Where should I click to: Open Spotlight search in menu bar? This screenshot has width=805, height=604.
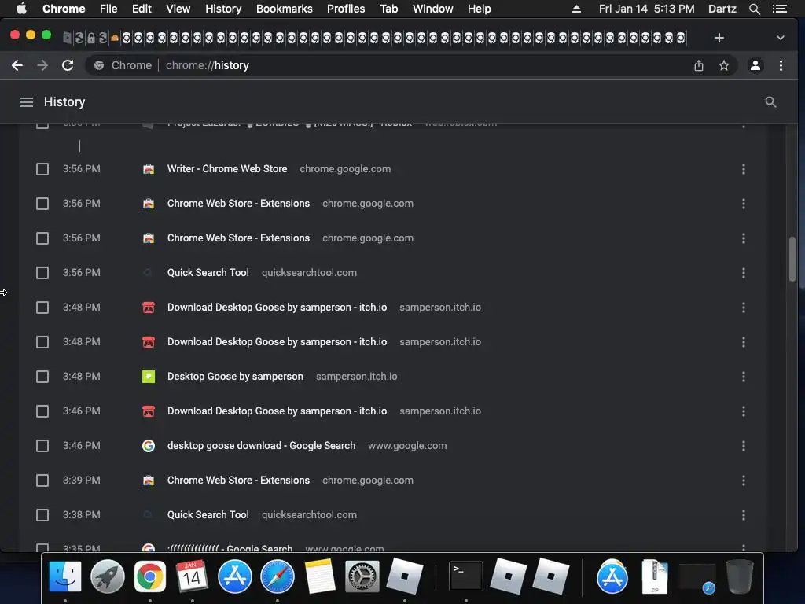(x=754, y=9)
